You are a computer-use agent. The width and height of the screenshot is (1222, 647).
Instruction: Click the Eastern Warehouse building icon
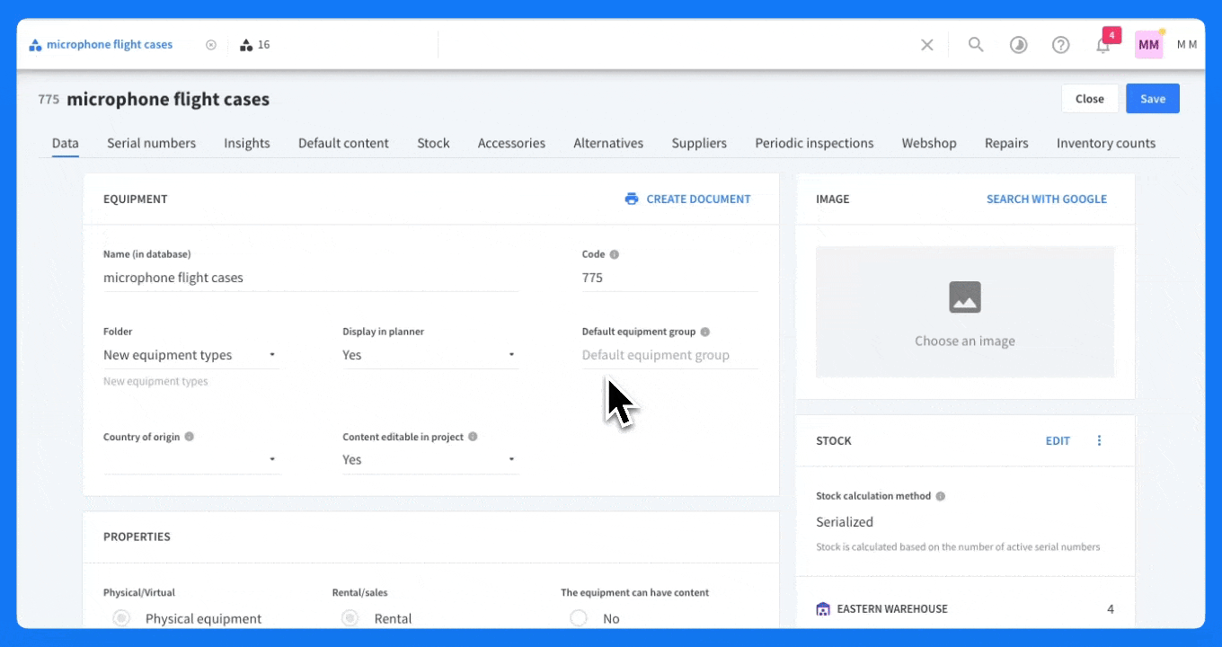click(823, 608)
